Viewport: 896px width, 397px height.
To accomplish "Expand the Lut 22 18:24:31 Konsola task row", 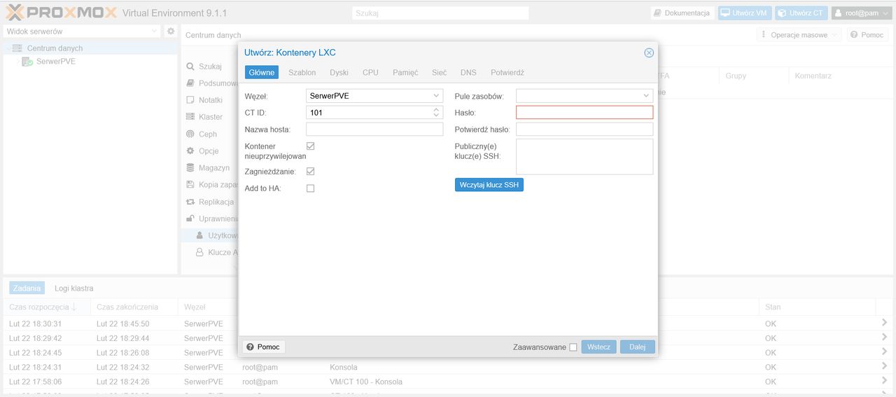I will point(885,367).
